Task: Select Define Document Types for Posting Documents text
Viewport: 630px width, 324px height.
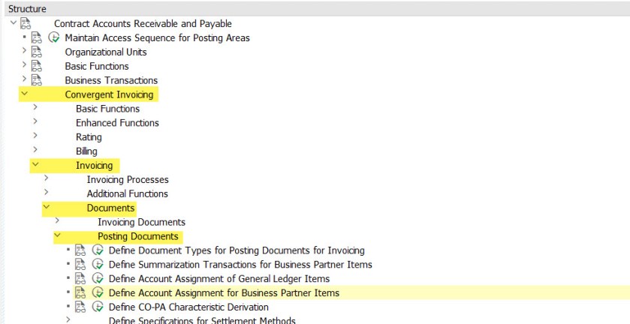Action: pos(237,250)
